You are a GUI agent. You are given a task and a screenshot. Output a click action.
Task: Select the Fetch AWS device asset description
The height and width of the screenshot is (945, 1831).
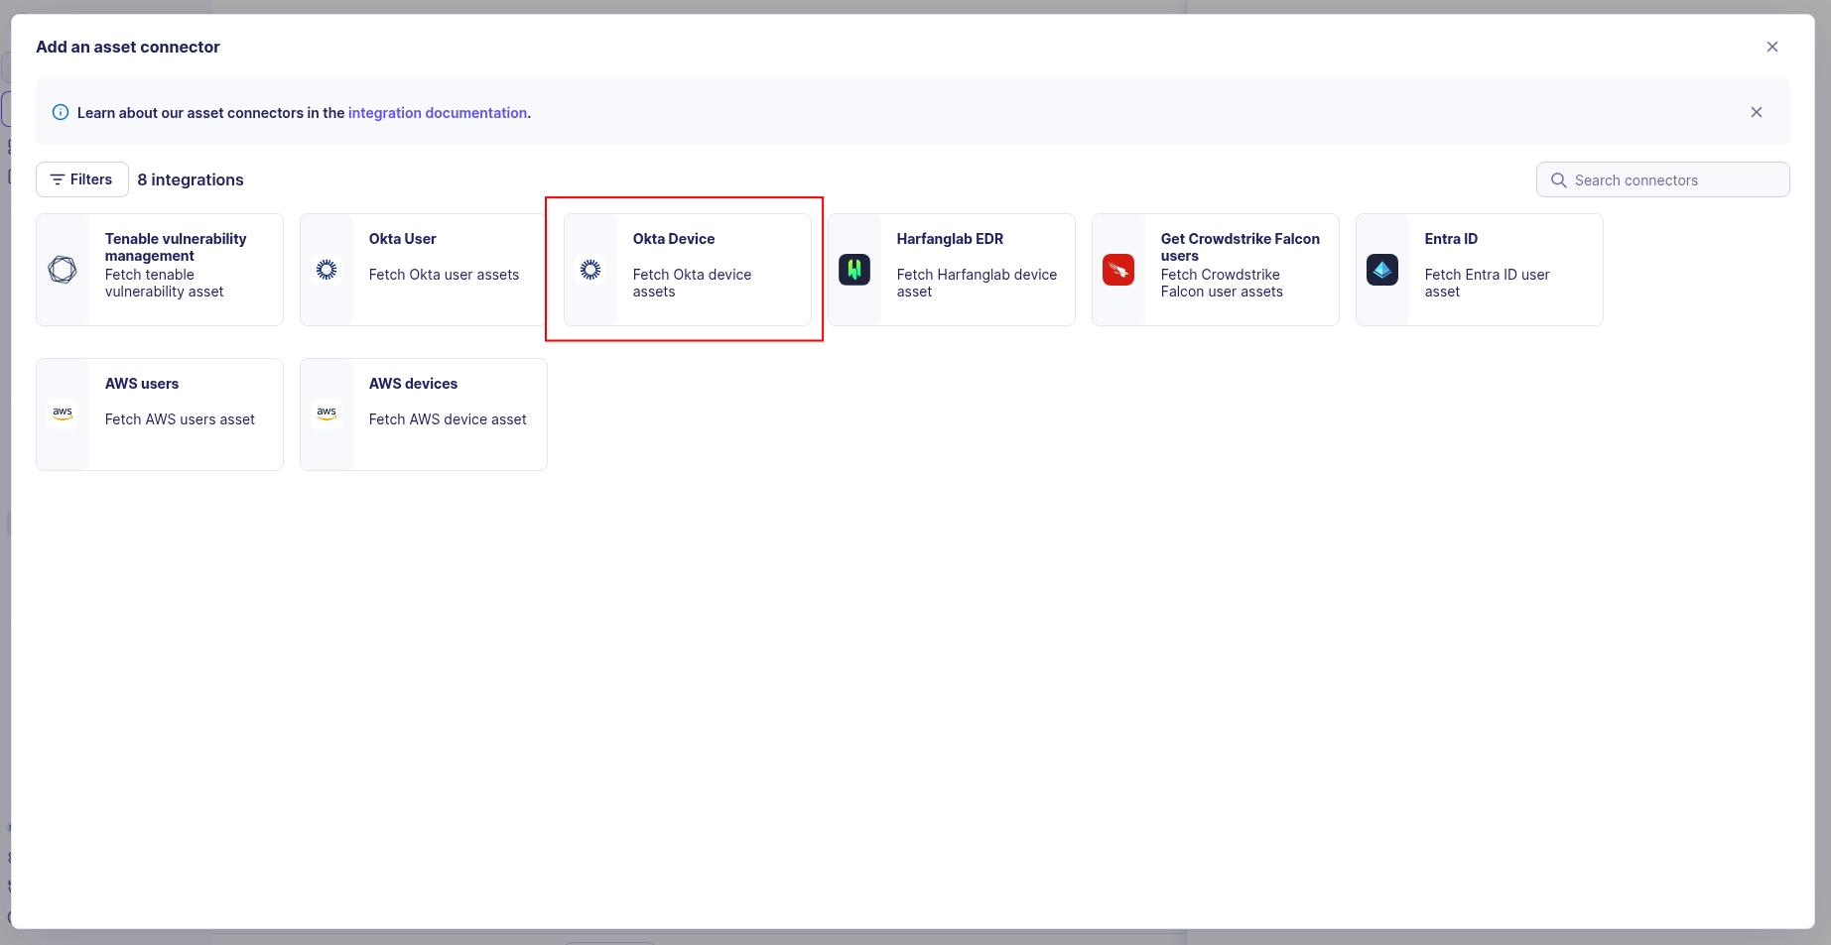pos(447,419)
